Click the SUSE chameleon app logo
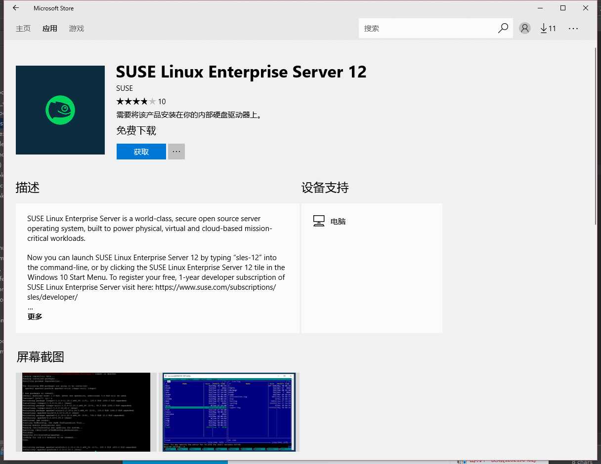The width and height of the screenshot is (601, 464). pos(60,110)
